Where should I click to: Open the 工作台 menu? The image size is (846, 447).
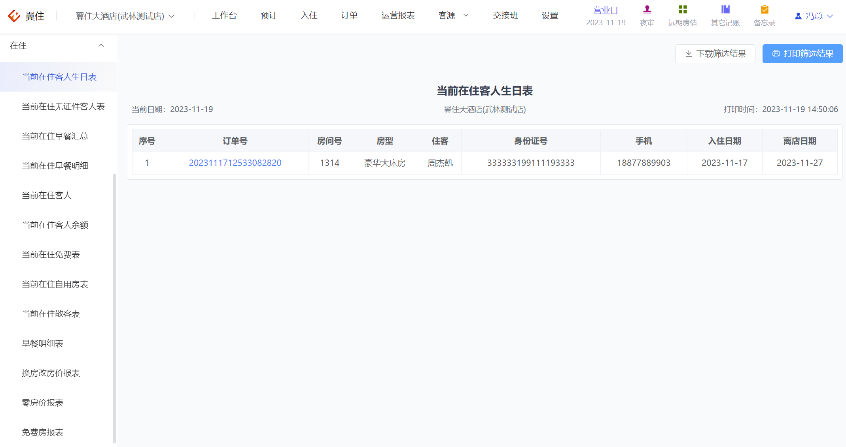click(224, 15)
